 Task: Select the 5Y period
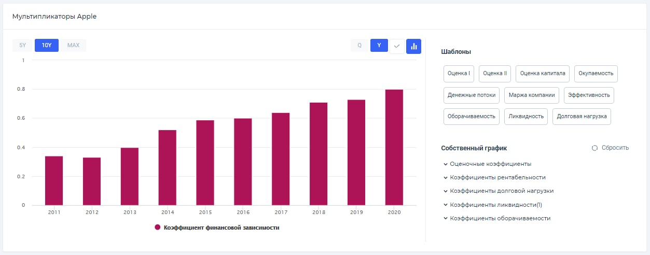pyautogui.click(x=22, y=45)
